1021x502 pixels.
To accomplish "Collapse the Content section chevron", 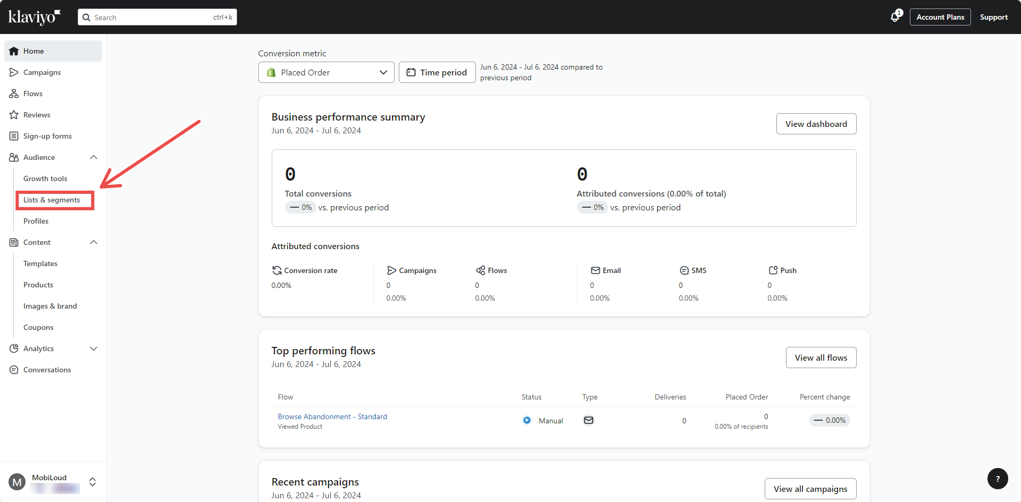I will [94, 242].
